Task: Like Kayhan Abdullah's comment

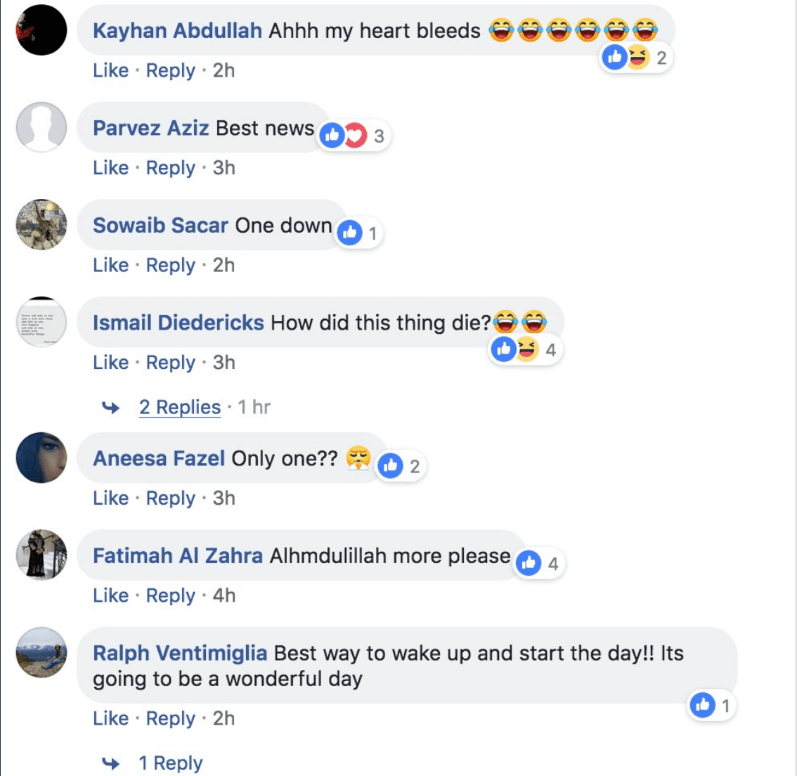Action: point(110,71)
